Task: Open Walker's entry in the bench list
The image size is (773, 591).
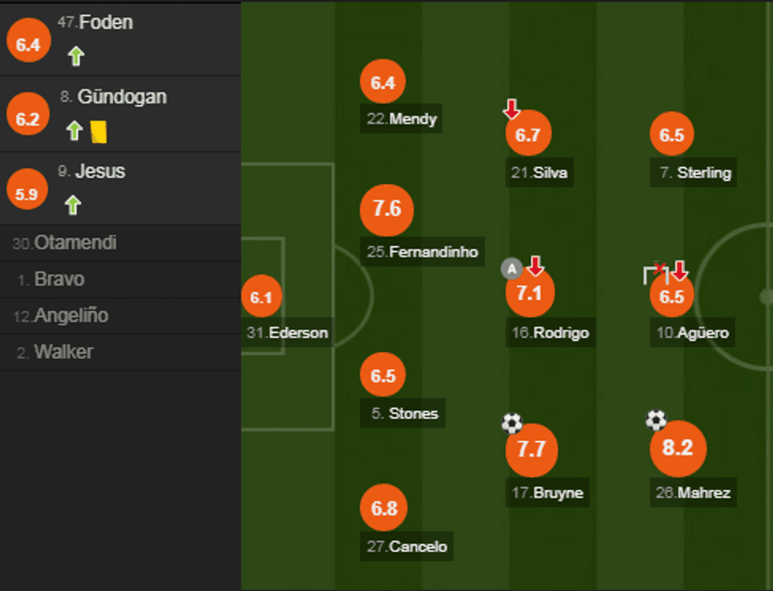Action: (x=63, y=352)
